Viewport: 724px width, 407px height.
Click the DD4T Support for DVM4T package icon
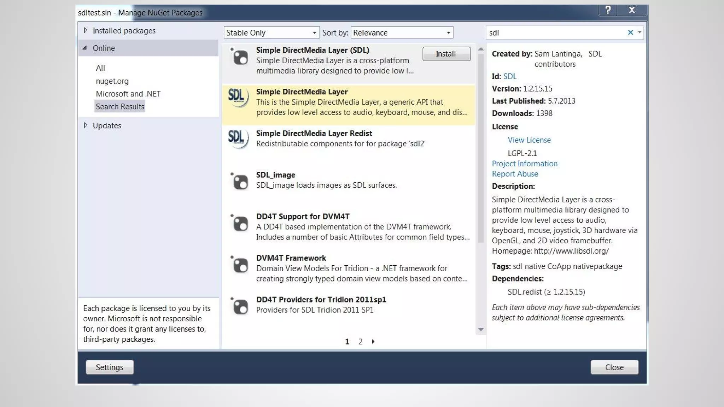240,223
